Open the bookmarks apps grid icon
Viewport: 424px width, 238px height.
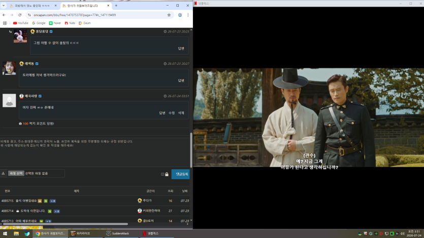coord(5,23)
